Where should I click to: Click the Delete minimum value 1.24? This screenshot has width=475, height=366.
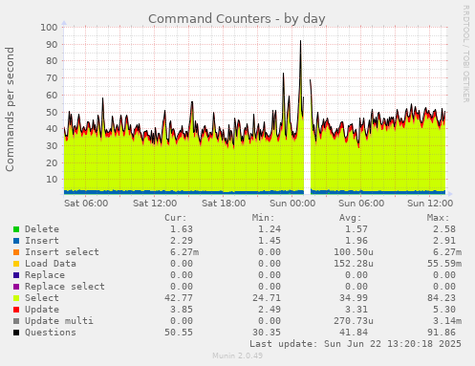(270, 229)
